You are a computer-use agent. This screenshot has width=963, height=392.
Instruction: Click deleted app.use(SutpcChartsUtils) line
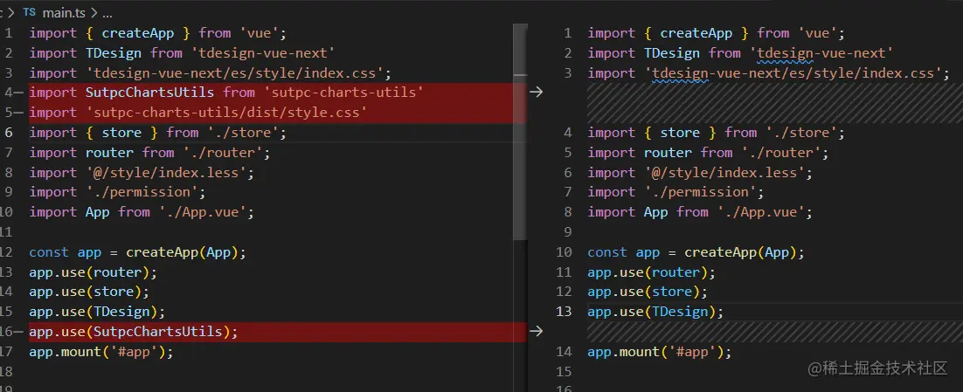[134, 332]
